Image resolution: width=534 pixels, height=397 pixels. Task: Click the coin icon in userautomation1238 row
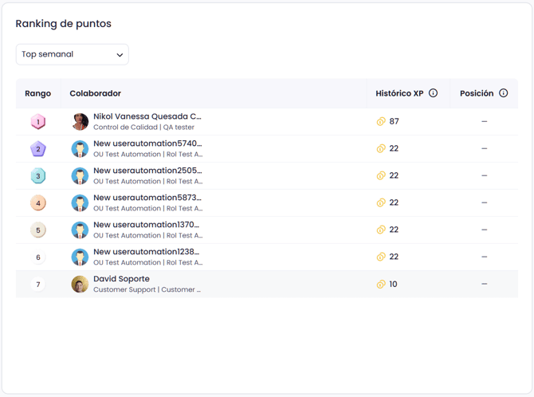(x=381, y=257)
